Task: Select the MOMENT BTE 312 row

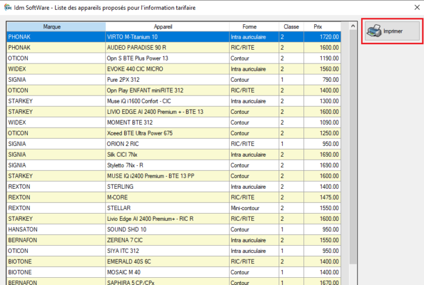Action: pyautogui.click(x=174, y=122)
